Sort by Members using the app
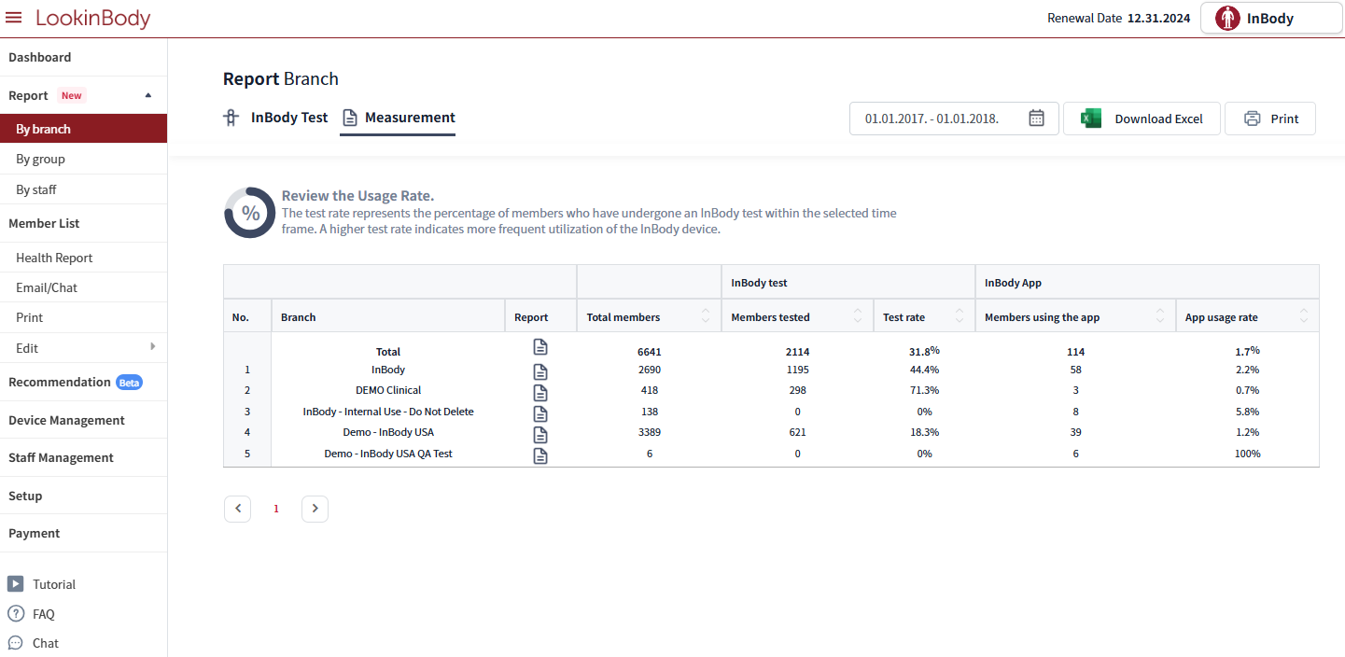This screenshot has height=657, width=1345. tap(1159, 316)
